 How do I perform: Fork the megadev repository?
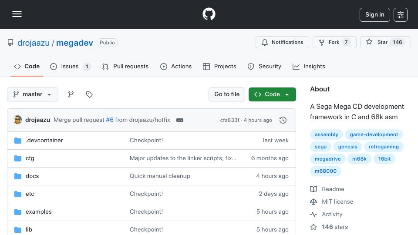point(334,42)
